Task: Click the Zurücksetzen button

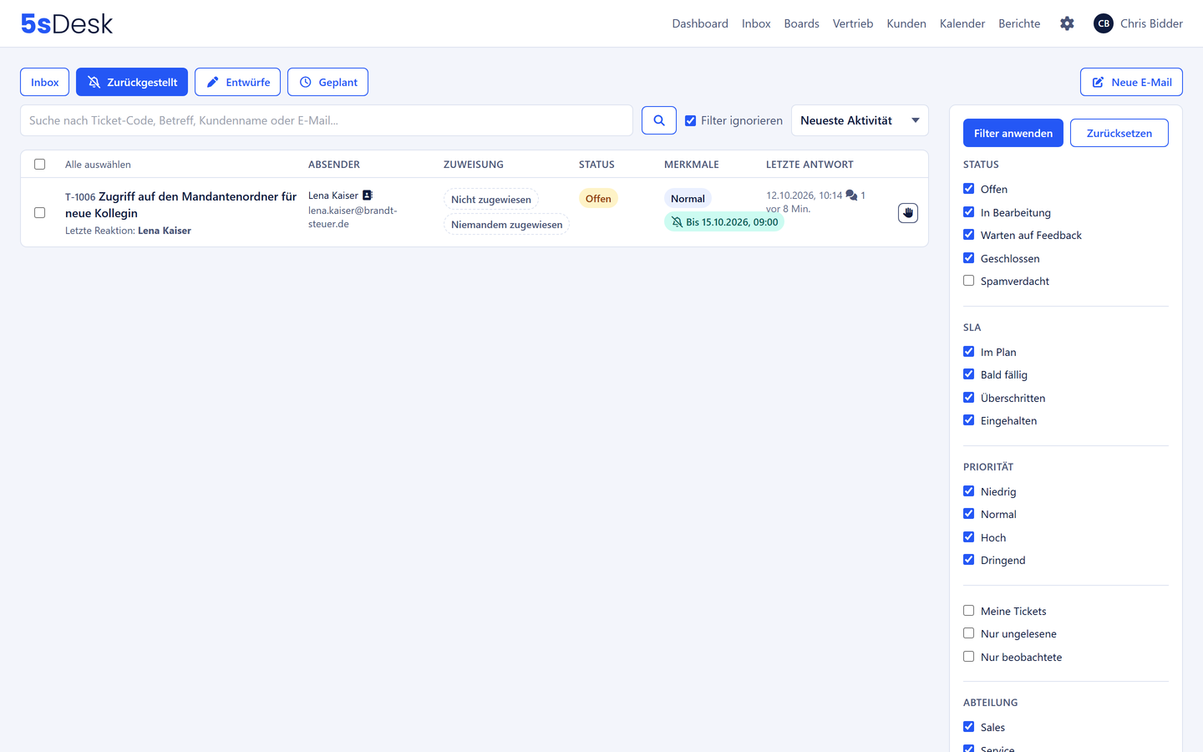Action: 1119,133
